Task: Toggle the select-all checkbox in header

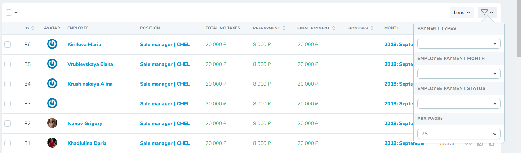Action: (9, 13)
